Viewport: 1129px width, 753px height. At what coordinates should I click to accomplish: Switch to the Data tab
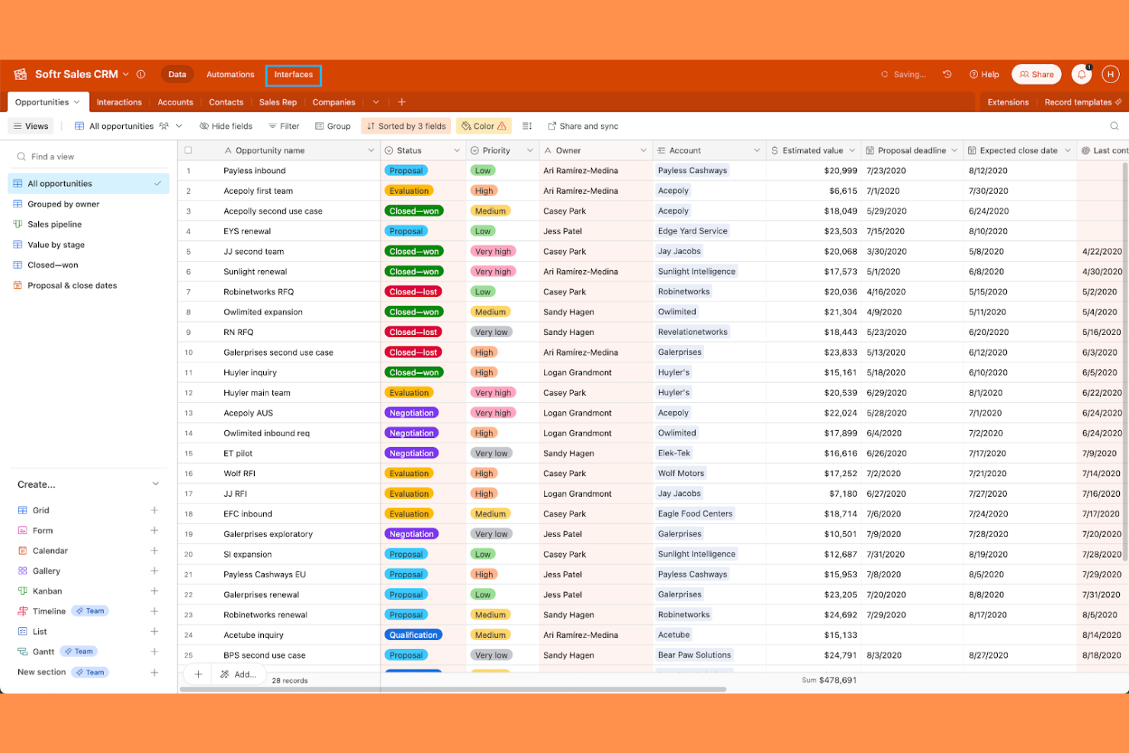(177, 74)
